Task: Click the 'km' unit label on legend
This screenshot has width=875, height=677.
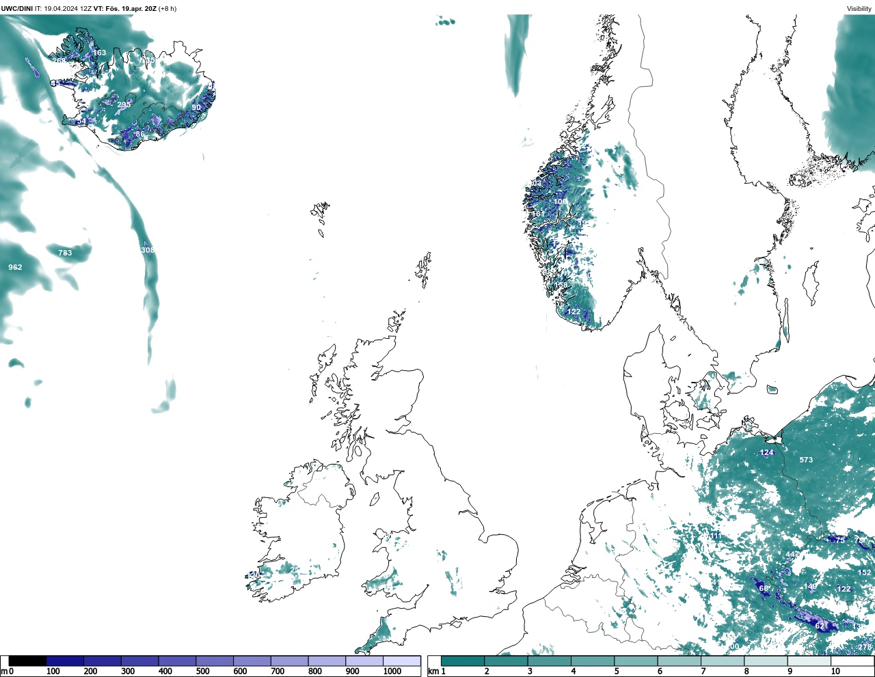Action: click(433, 672)
